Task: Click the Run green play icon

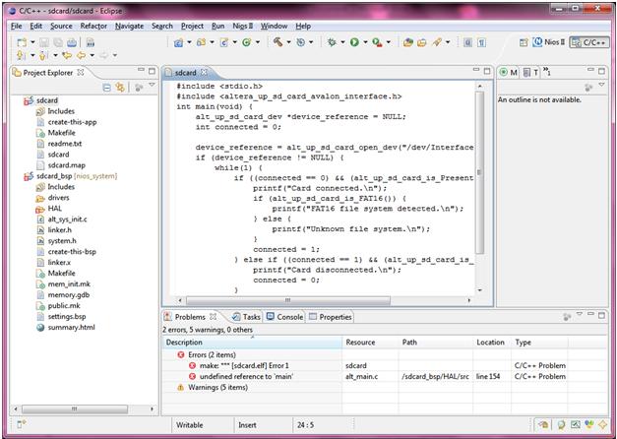Action: (x=352, y=43)
